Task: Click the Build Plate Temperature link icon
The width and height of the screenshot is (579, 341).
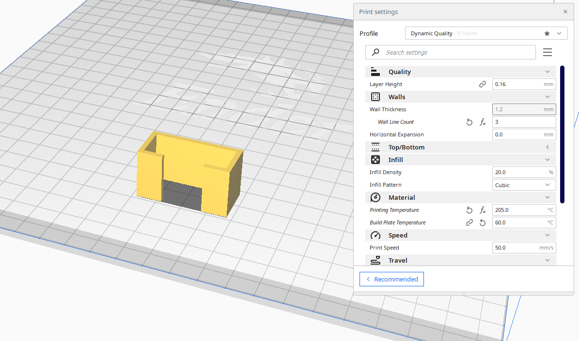Action: coord(469,222)
